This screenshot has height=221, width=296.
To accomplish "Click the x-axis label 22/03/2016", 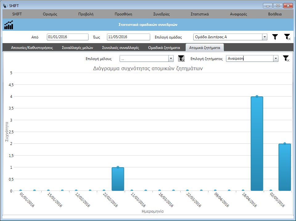I will click(194, 200).
